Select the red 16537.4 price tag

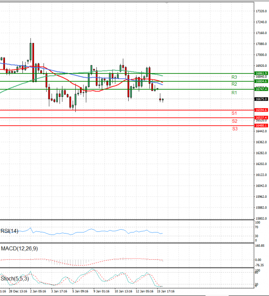click(261, 118)
